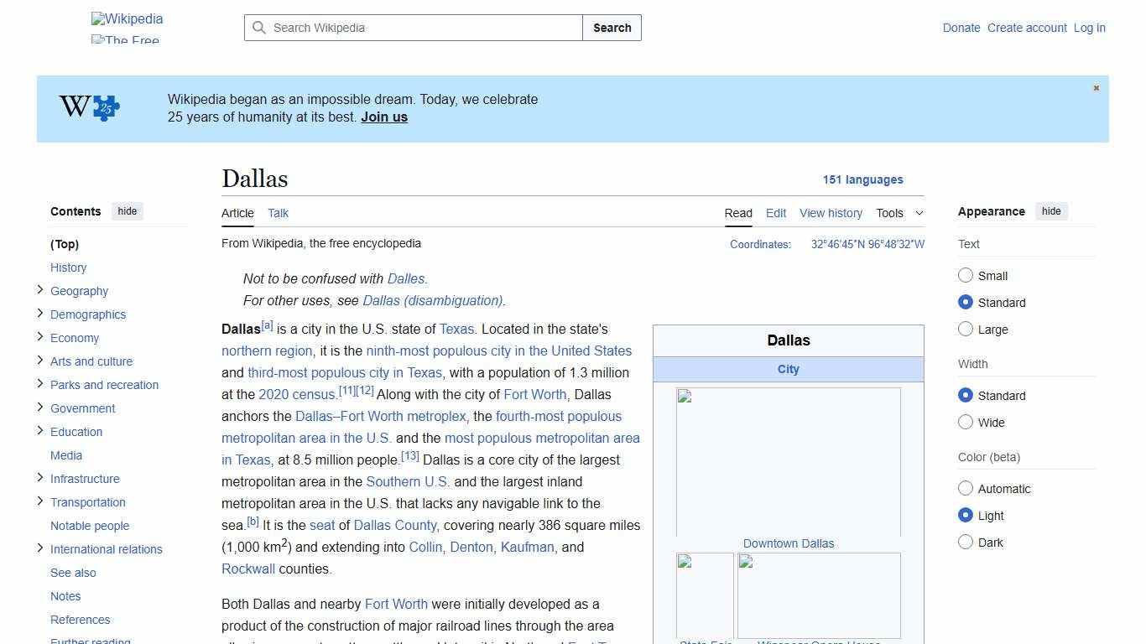Viewport: 1146px width, 644px height.
Task: Expand the Transportation contents section
Action: [40, 501]
